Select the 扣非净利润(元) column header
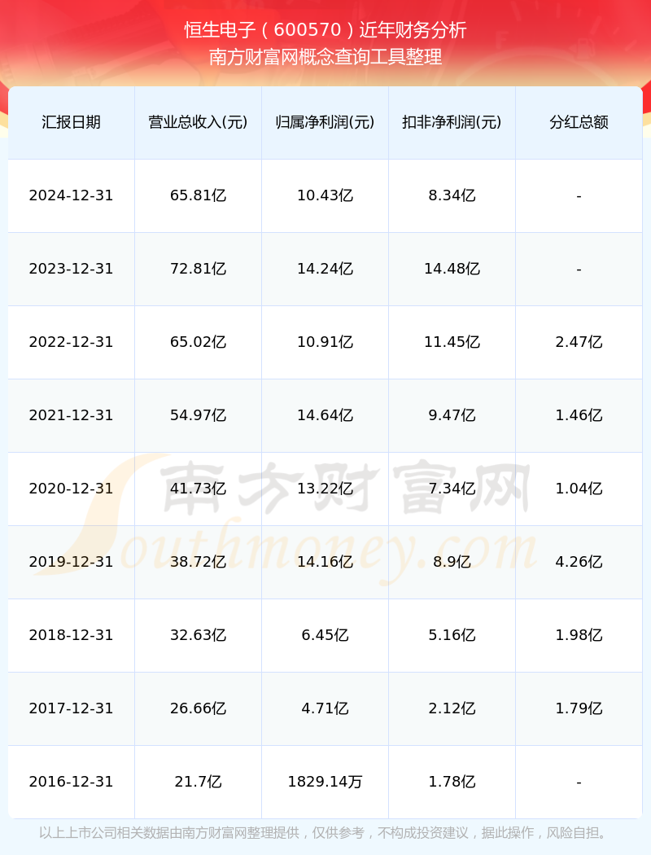651x855 pixels. [x=452, y=122]
